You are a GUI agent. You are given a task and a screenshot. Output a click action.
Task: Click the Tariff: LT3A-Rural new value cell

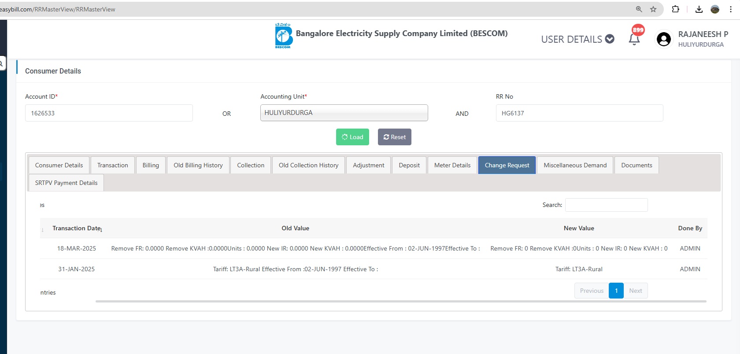tap(579, 269)
